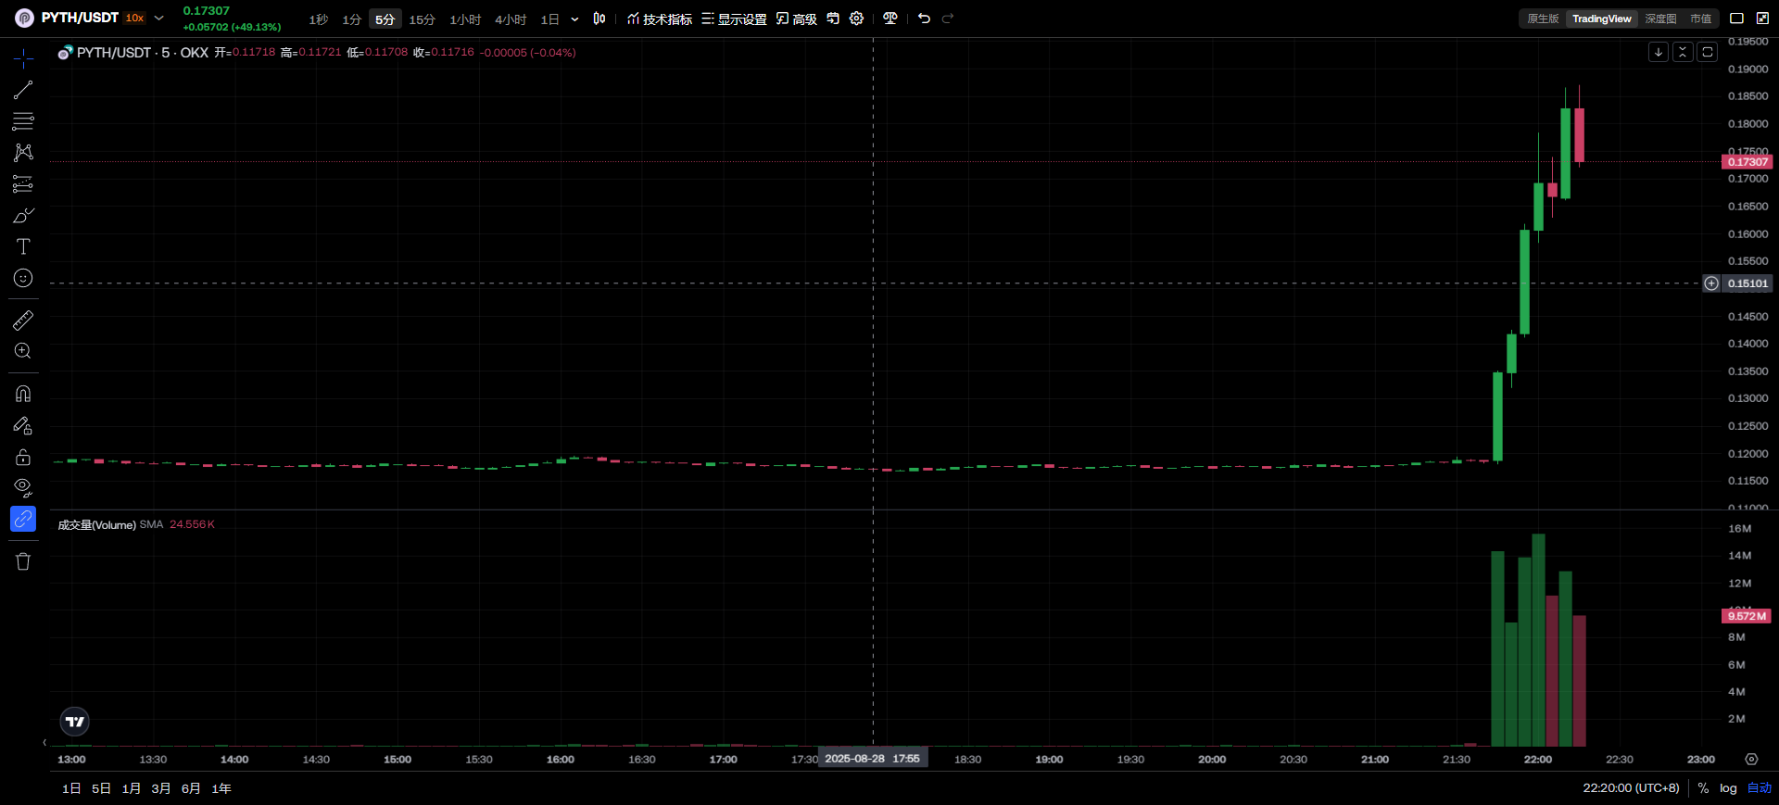Collapse the chart pane using the chevrons button
Image resolution: width=1779 pixels, height=805 pixels.
pyautogui.click(x=1683, y=52)
